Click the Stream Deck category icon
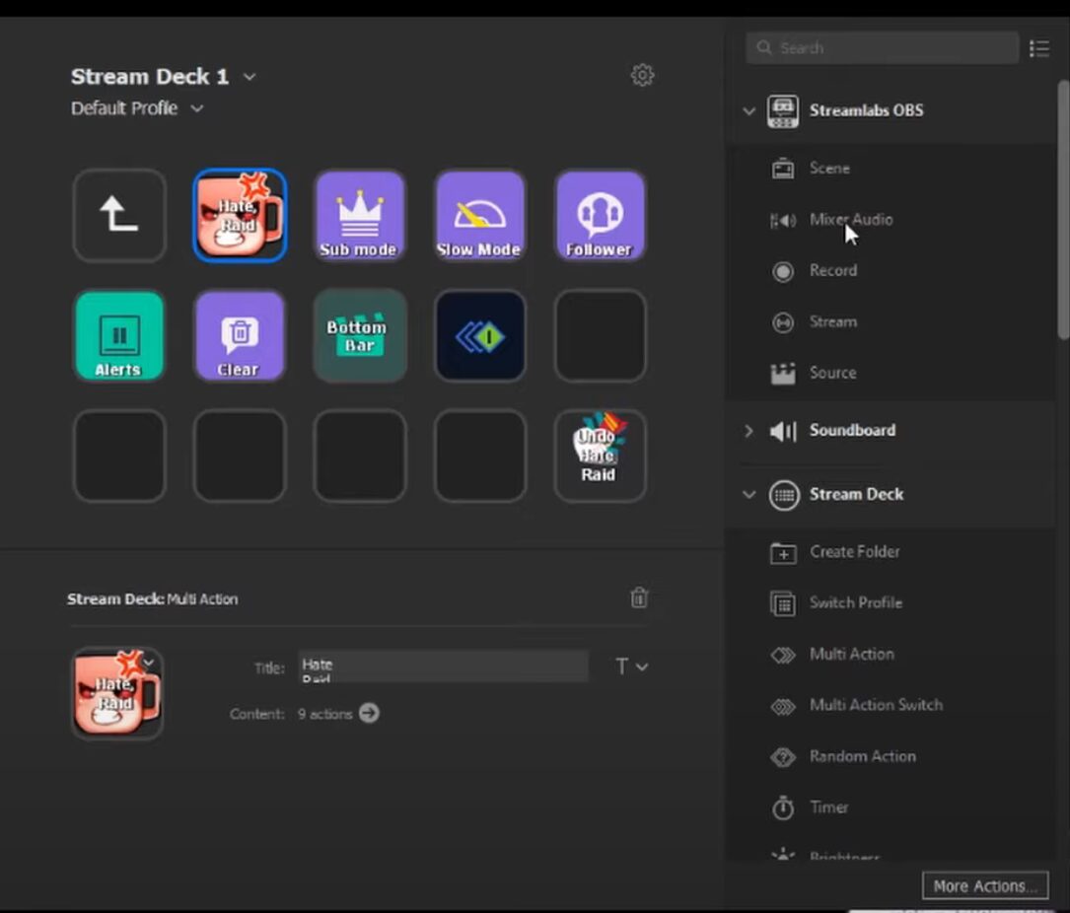 click(x=783, y=495)
